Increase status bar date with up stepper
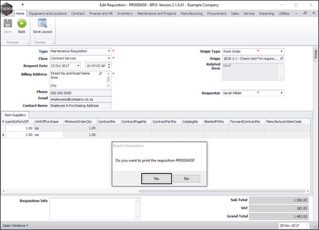 point(307,224)
